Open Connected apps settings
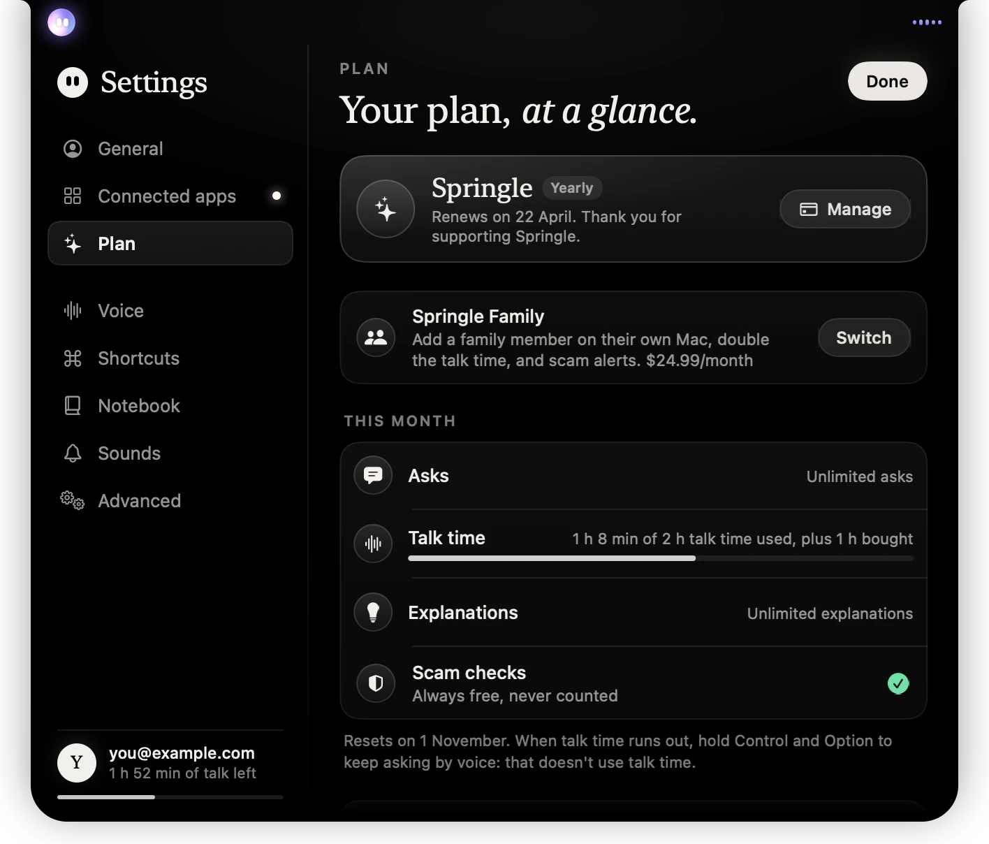Screen dimensions: 989x844 pos(170,196)
